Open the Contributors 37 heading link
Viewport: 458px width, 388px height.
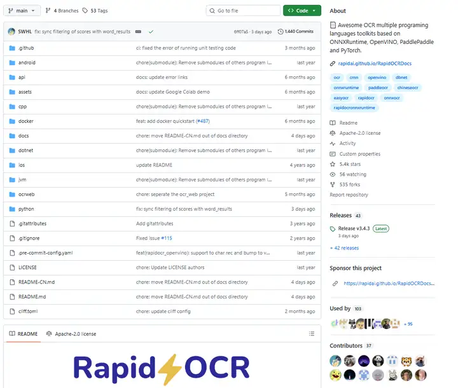350,345
